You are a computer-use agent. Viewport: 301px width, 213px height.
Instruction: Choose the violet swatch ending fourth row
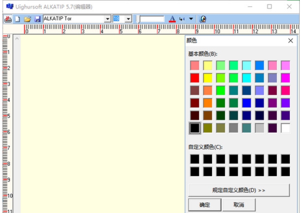click(x=285, y=103)
